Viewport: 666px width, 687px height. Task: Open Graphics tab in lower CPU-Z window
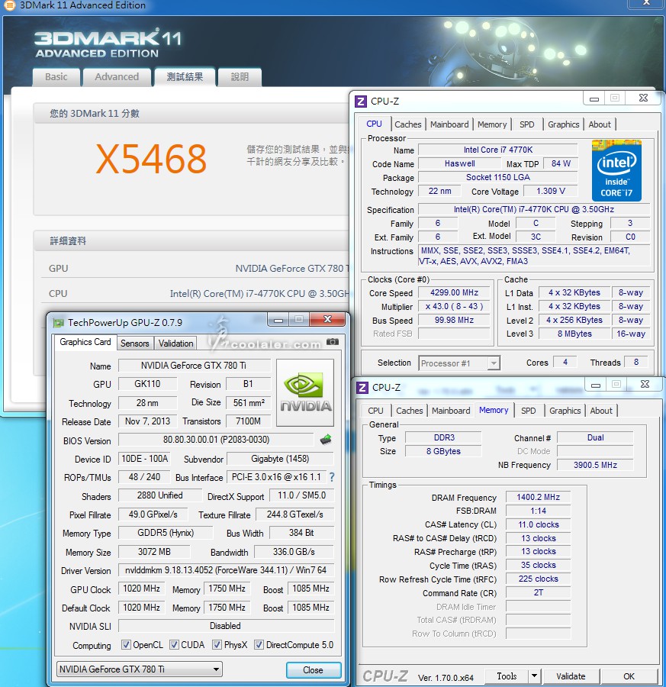(x=565, y=411)
